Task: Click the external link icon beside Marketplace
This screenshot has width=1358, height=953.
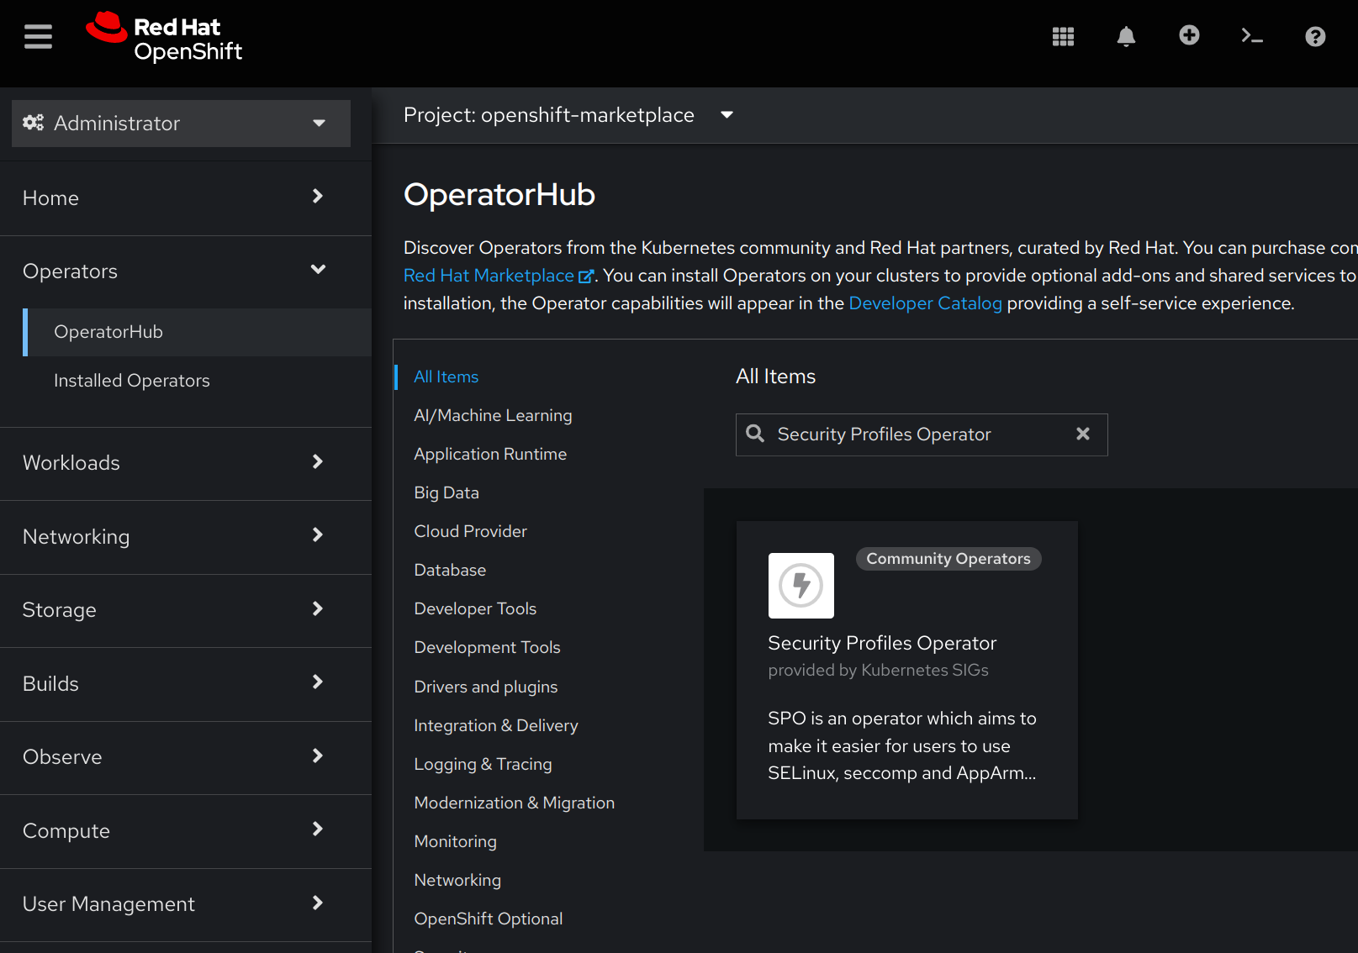Action: (586, 276)
